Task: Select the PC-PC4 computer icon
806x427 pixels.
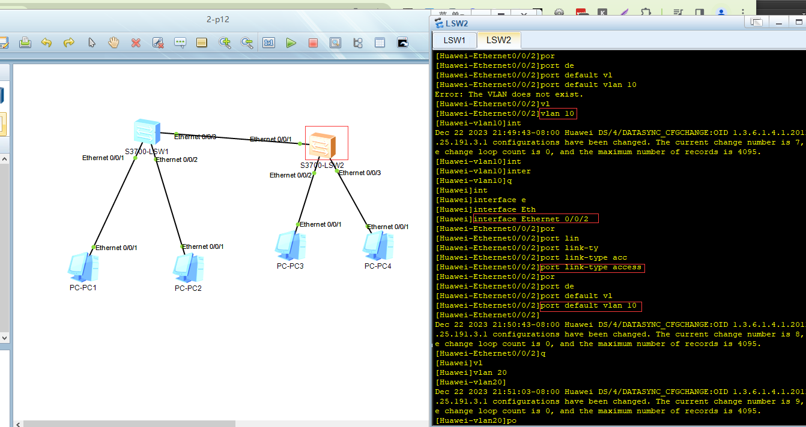Action: (378, 246)
